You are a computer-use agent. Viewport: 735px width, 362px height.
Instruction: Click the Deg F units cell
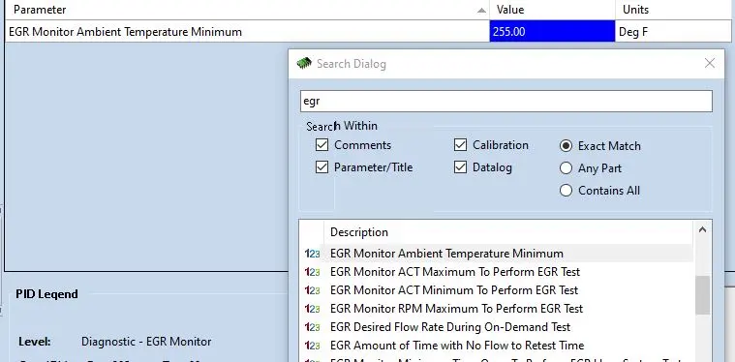674,32
